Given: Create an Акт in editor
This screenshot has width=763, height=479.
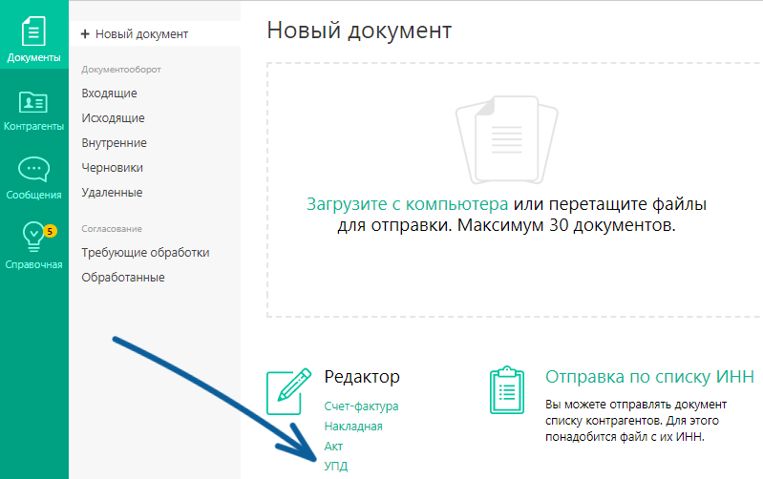Looking at the screenshot, I should point(333,447).
